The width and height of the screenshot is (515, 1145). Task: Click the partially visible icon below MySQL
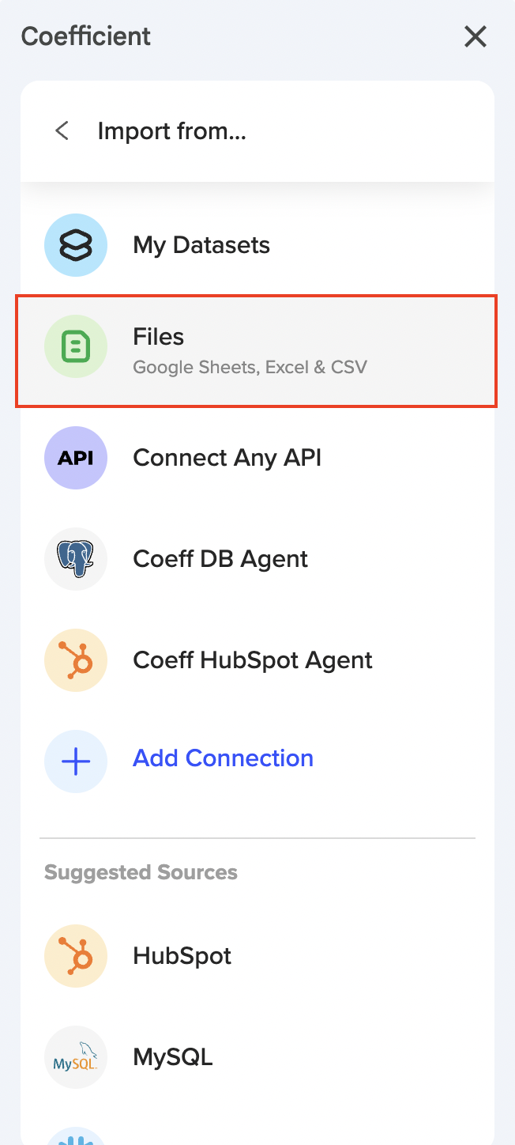click(76, 1137)
